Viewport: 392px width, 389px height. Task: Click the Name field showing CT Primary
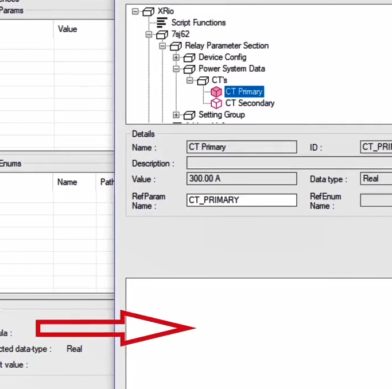[x=242, y=147]
